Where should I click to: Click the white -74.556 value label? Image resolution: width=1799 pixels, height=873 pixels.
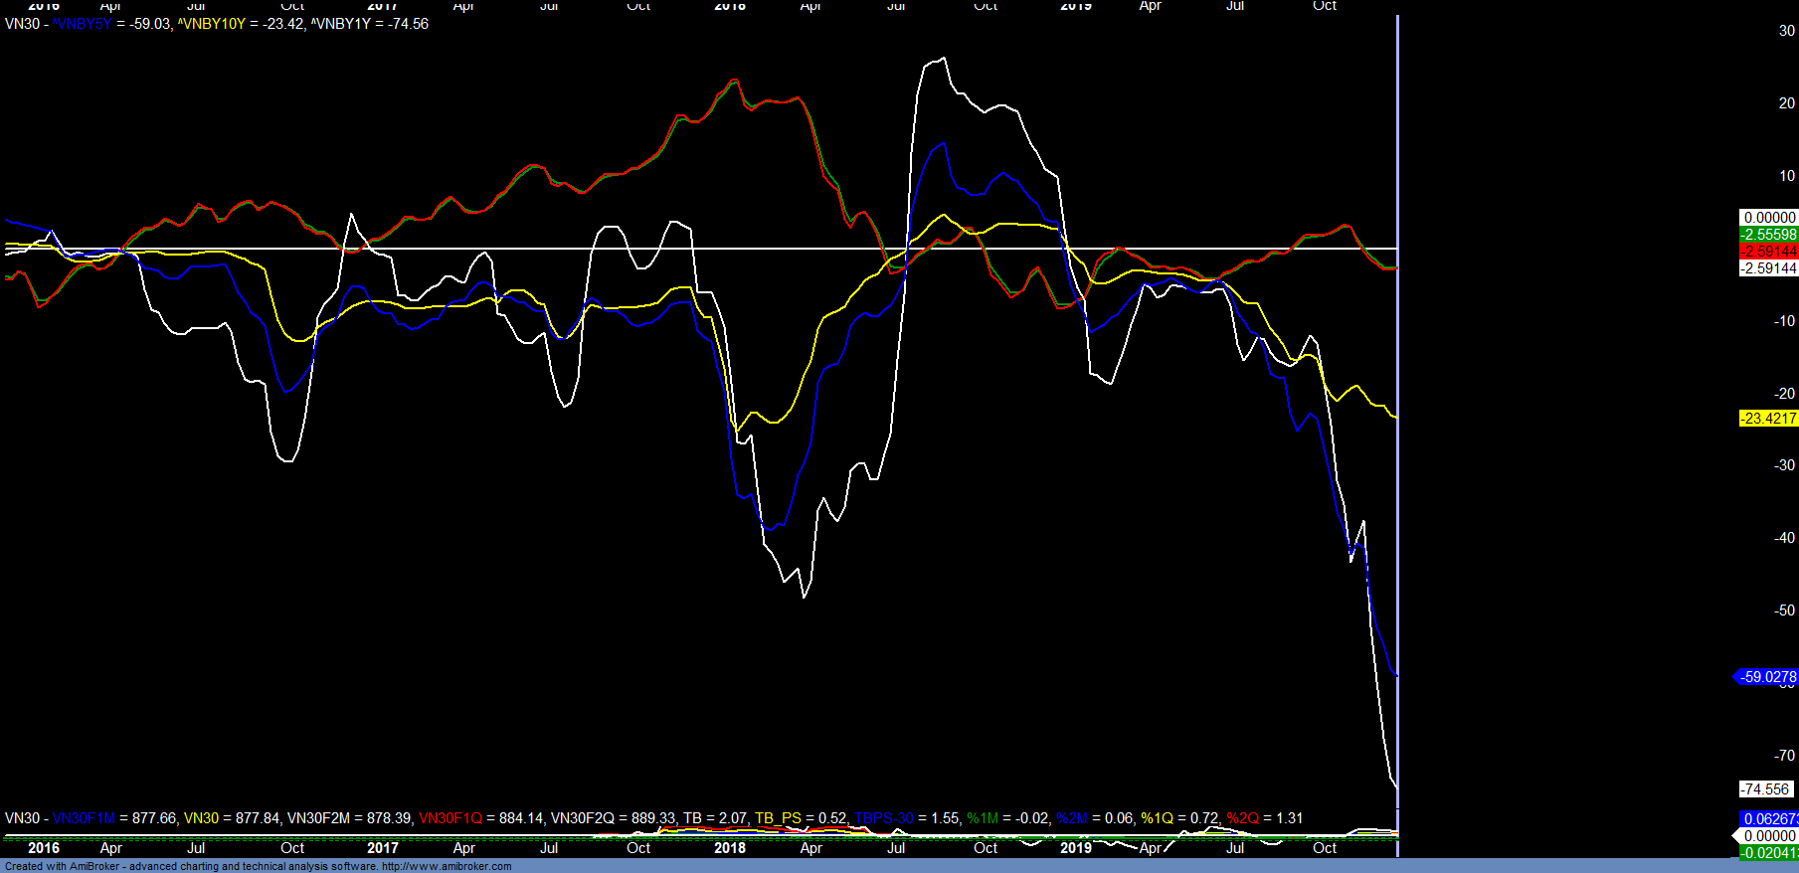click(x=1766, y=789)
